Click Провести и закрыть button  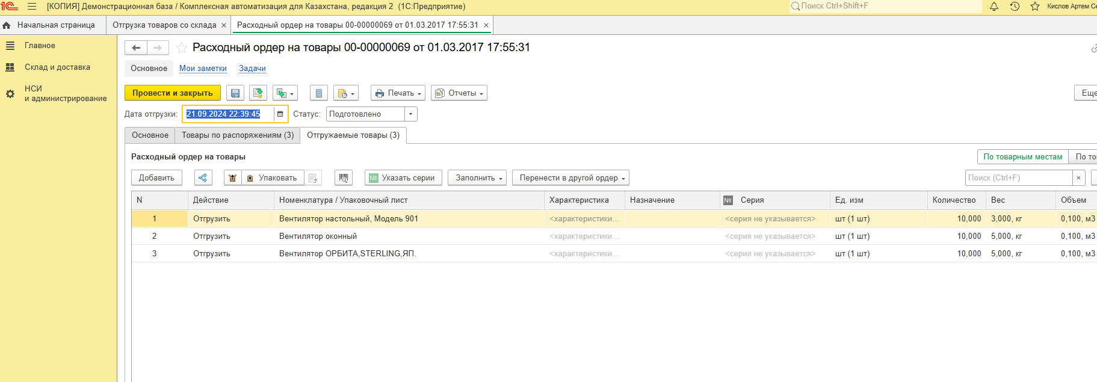click(x=173, y=93)
